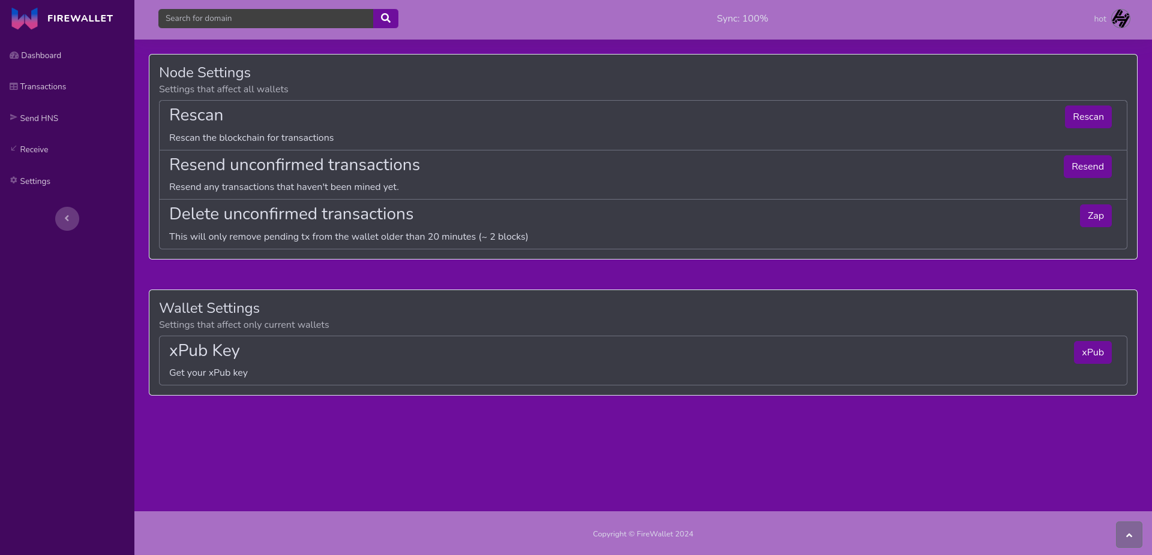Click the Copyright FireWallet 2024 text
1152x555 pixels.
coord(643,534)
